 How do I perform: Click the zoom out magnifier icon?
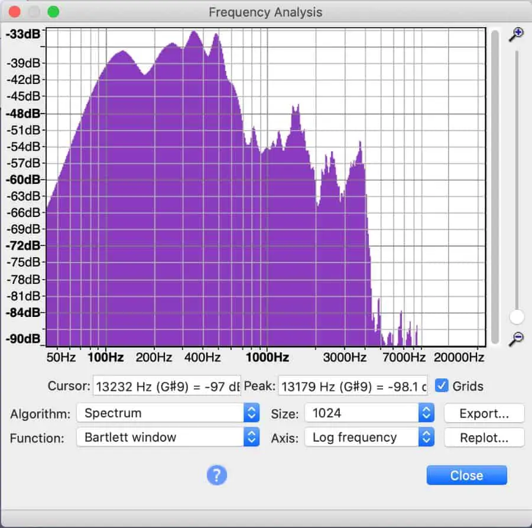(516, 339)
